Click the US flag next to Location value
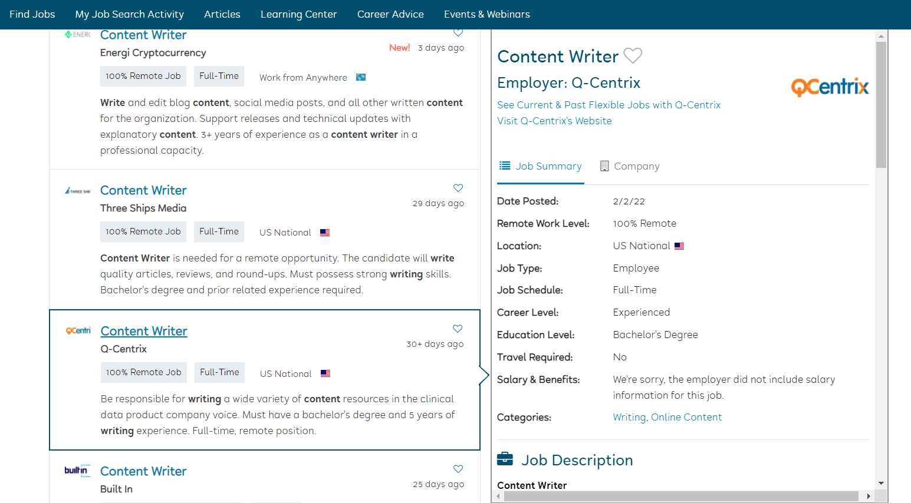911x503 pixels. point(679,246)
